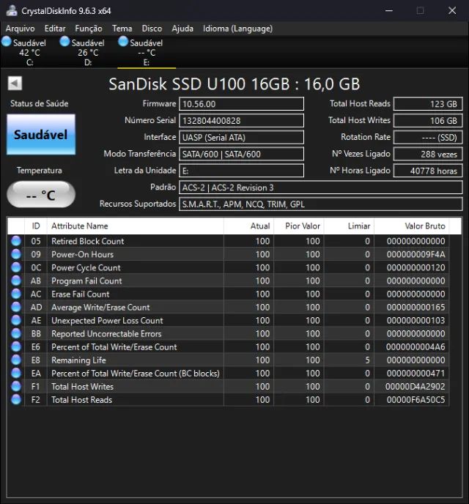Screen dimensions: 469x504
Task: Close the CrystalDiskInfo window
Action: tap(452, 10)
